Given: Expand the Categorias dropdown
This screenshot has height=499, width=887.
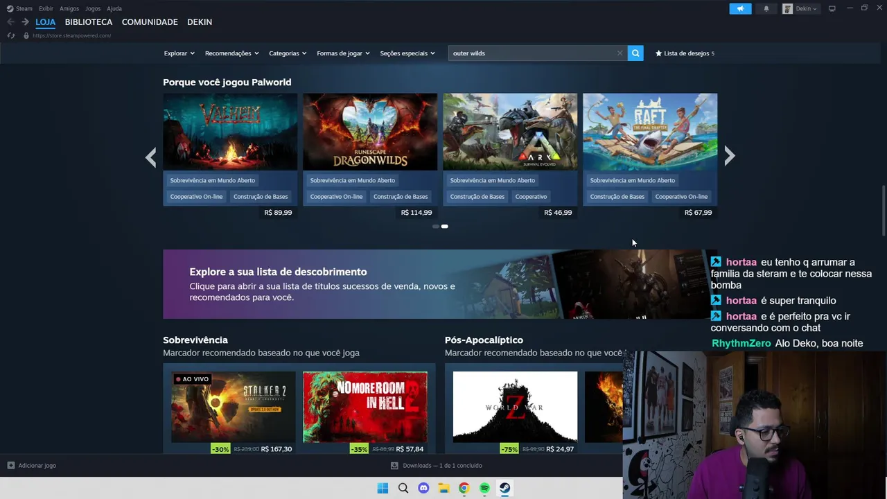Looking at the screenshot, I should (288, 53).
